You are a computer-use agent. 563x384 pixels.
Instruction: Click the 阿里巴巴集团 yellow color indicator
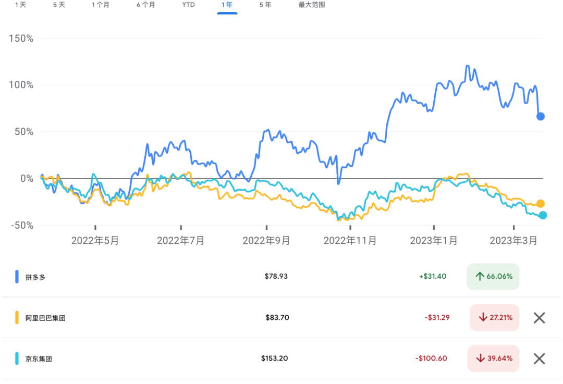pos(16,317)
